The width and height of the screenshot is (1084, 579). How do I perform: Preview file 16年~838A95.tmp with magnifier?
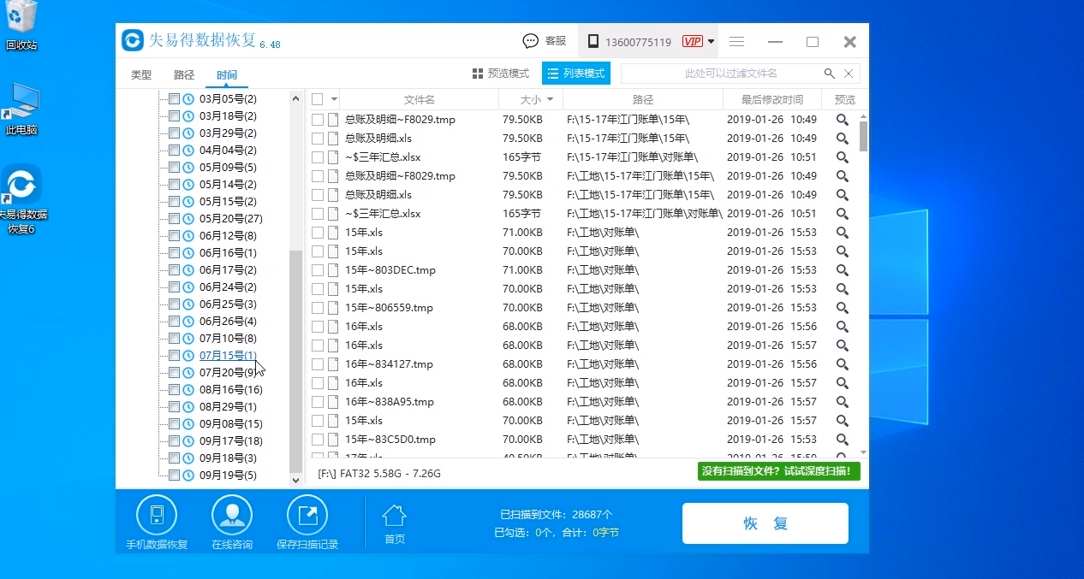(843, 402)
